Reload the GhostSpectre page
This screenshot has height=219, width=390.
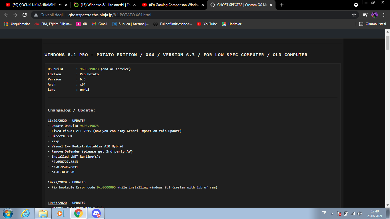(x=25, y=15)
